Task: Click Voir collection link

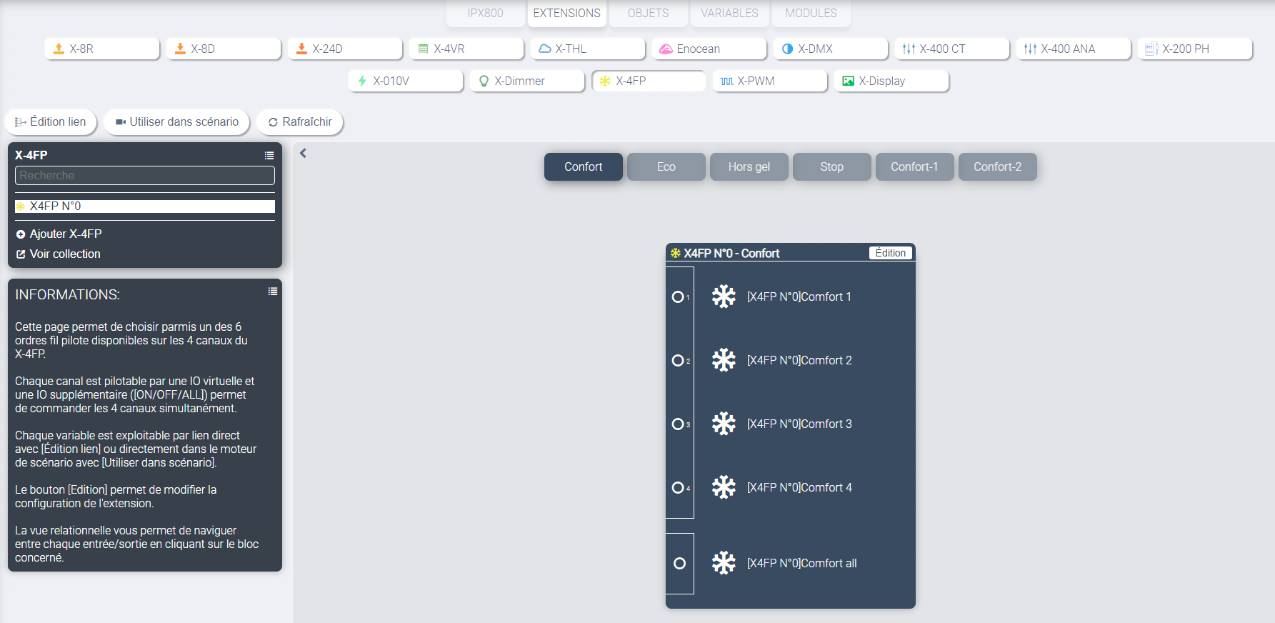Action: click(x=65, y=254)
